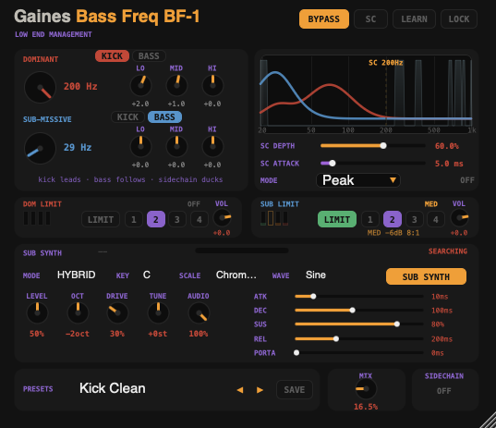Image resolution: width=496 pixels, height=428 pixels.
Task: Click the SAVE preset button
Action: [295, 390]
